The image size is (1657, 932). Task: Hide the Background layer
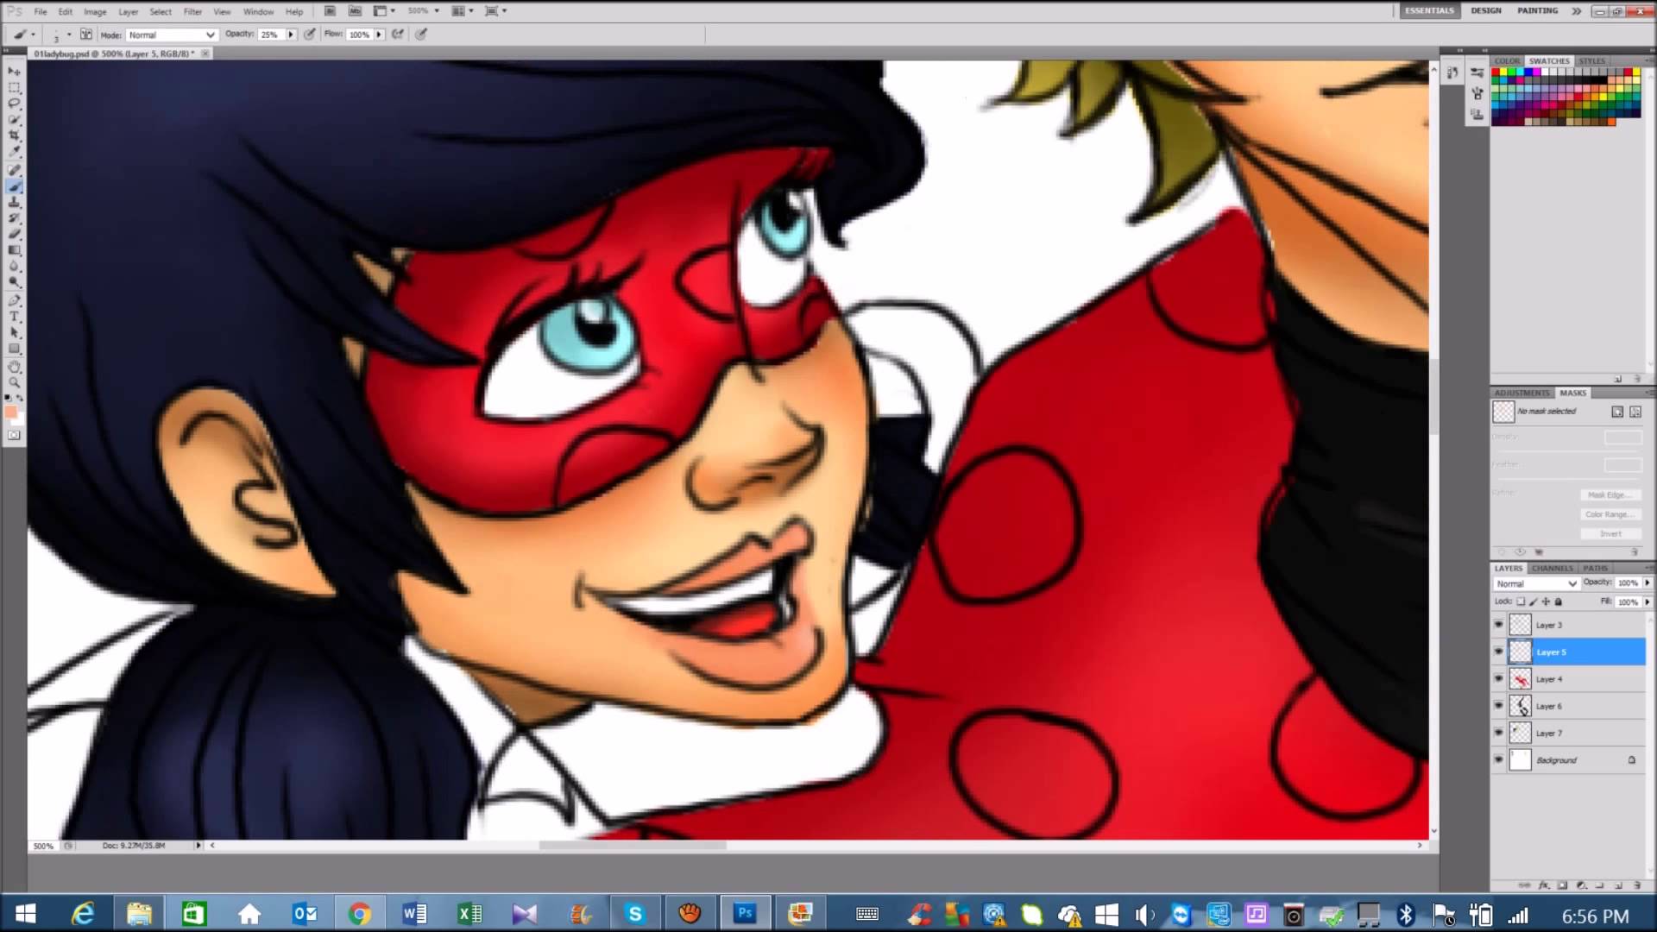pos(1499,760)
